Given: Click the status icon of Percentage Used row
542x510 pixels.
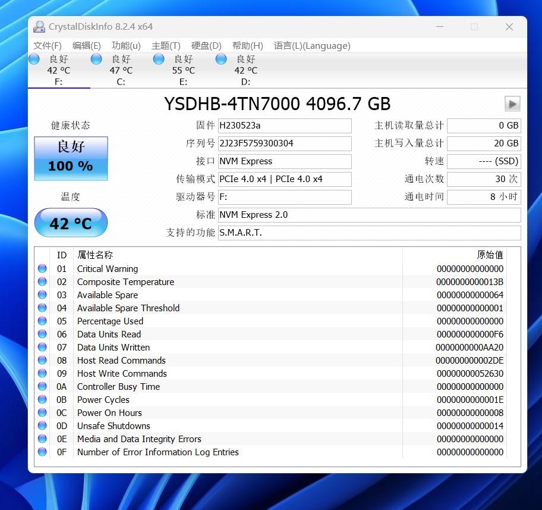Looking at the screenshot, I should (42, 321).
